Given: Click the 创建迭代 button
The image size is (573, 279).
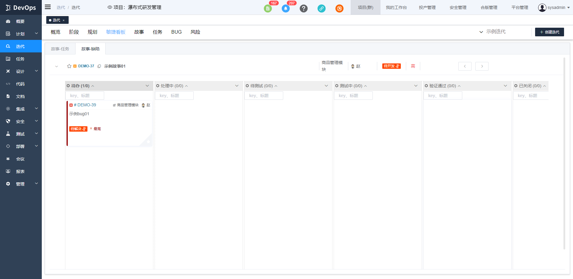Looking at the screenshot, I should tap(549, 32).
